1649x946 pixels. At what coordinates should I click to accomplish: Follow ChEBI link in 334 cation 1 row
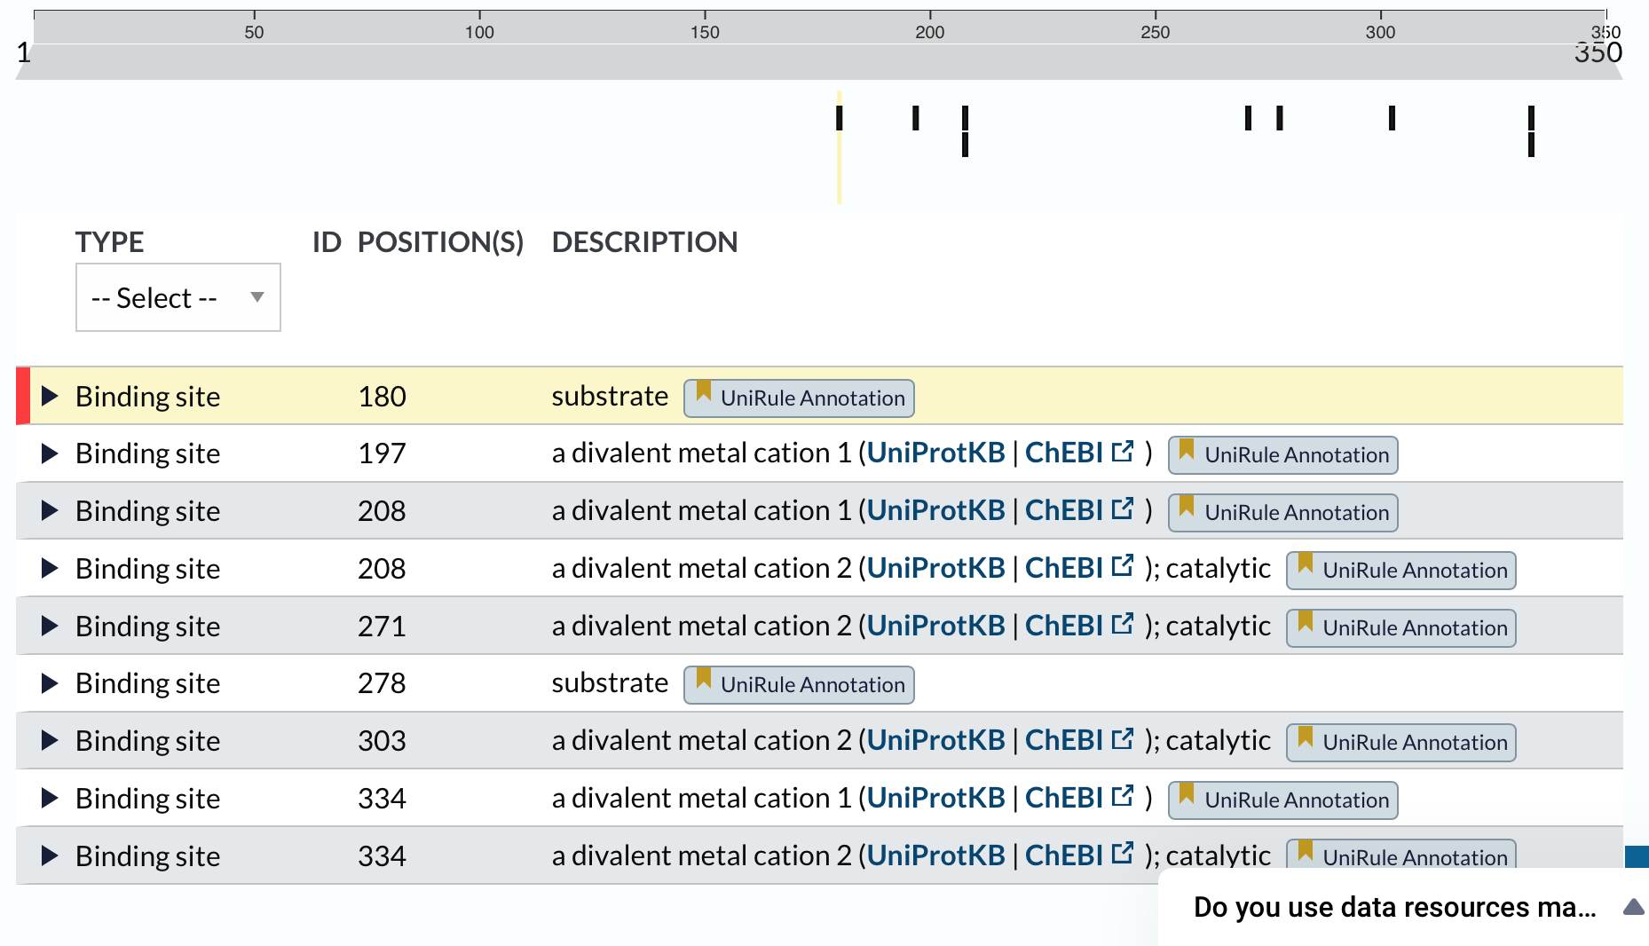(x=1079, y=798)
